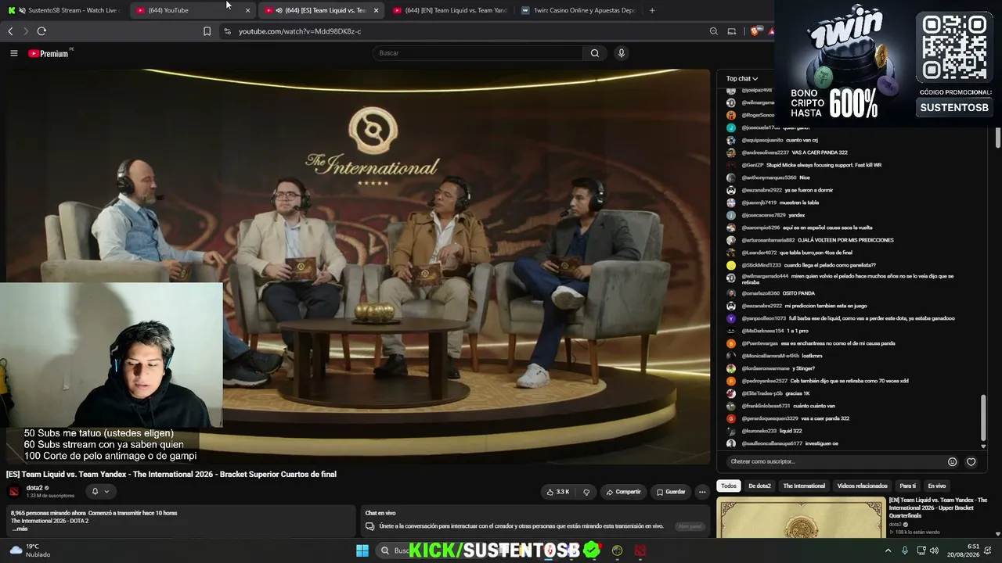Image resolution: width=1002 pixels, height=563 pixels.
Task: Send a heart reaction in chat
Action: click(x=971, y=462)
